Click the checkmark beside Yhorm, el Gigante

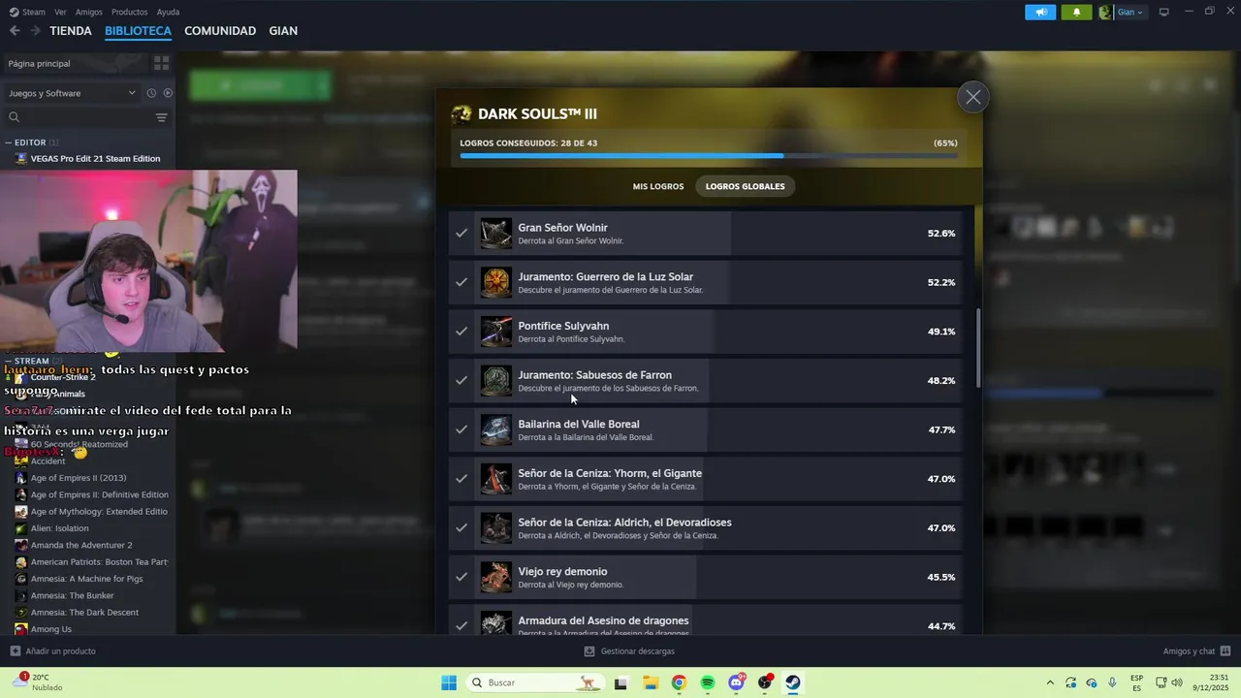click(x=461, y=479)
